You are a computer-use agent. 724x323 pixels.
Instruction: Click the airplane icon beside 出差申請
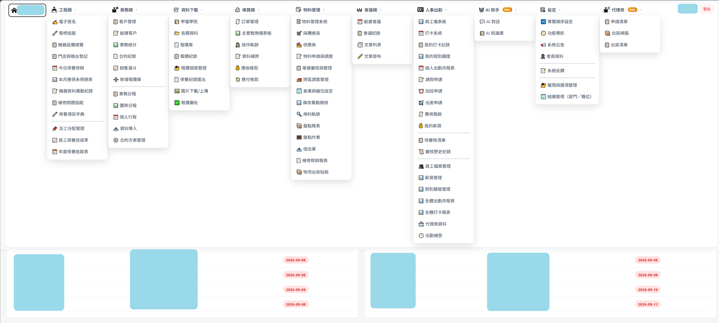tap(421, 103)
